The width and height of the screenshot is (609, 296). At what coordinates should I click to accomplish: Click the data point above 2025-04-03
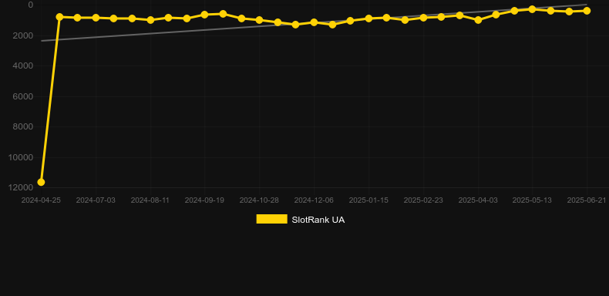pyautogui.click(x=478, y=20)
